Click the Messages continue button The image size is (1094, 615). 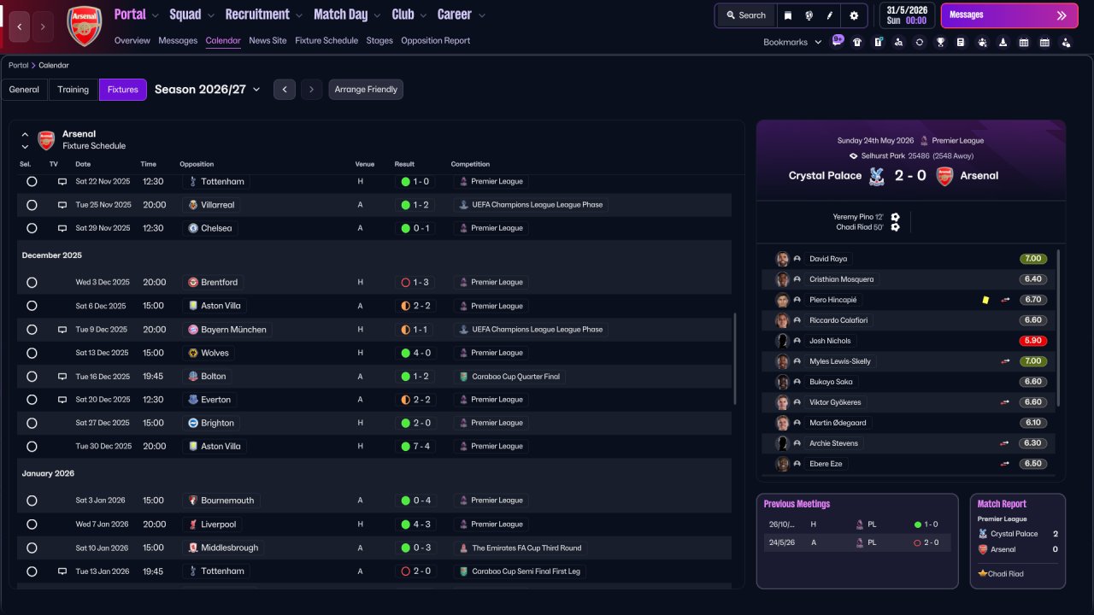point(1009,15)
